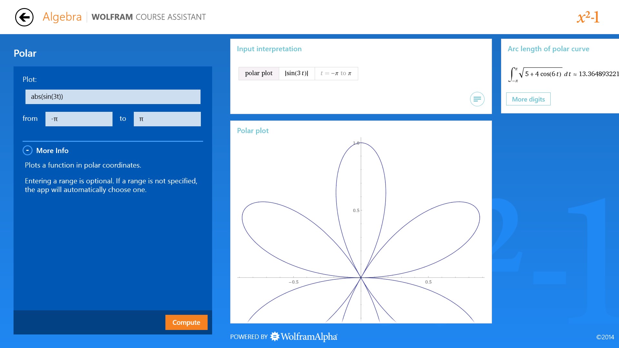Click the x²-1 logo icon
This screenshot has height=348, width=619.
click(588, 17)
